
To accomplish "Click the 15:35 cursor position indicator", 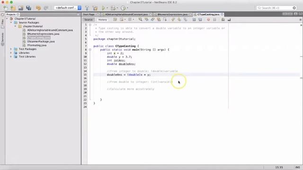I will [x=279, y=167].
